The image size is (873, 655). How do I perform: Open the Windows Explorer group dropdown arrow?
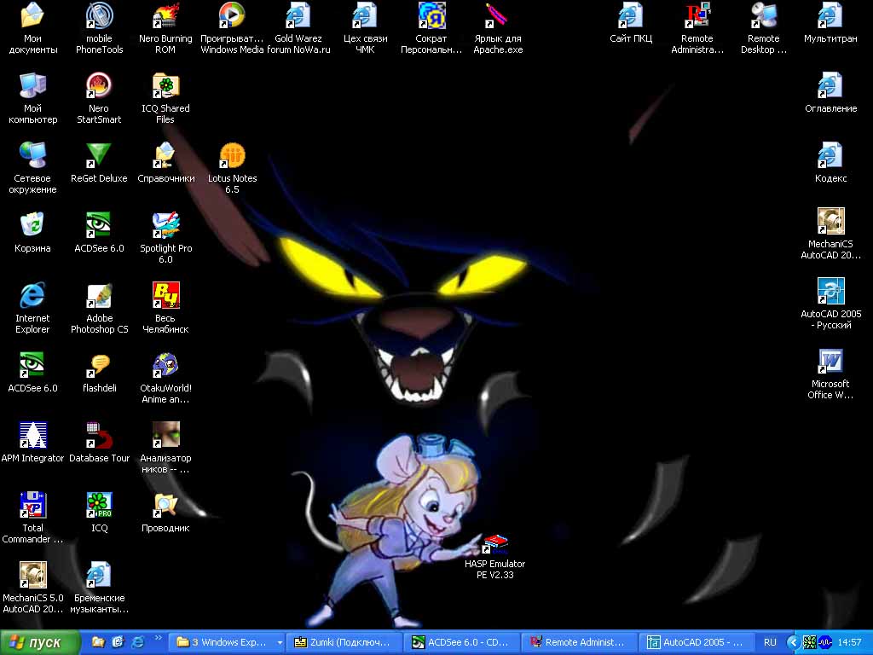[x=280, y=643]
